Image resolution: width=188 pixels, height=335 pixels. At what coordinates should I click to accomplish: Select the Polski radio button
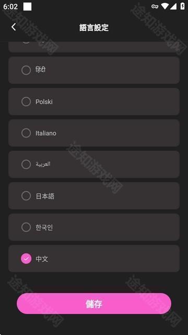click(26, 102)
